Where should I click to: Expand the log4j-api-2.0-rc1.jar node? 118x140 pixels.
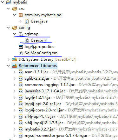click(15, 104)
